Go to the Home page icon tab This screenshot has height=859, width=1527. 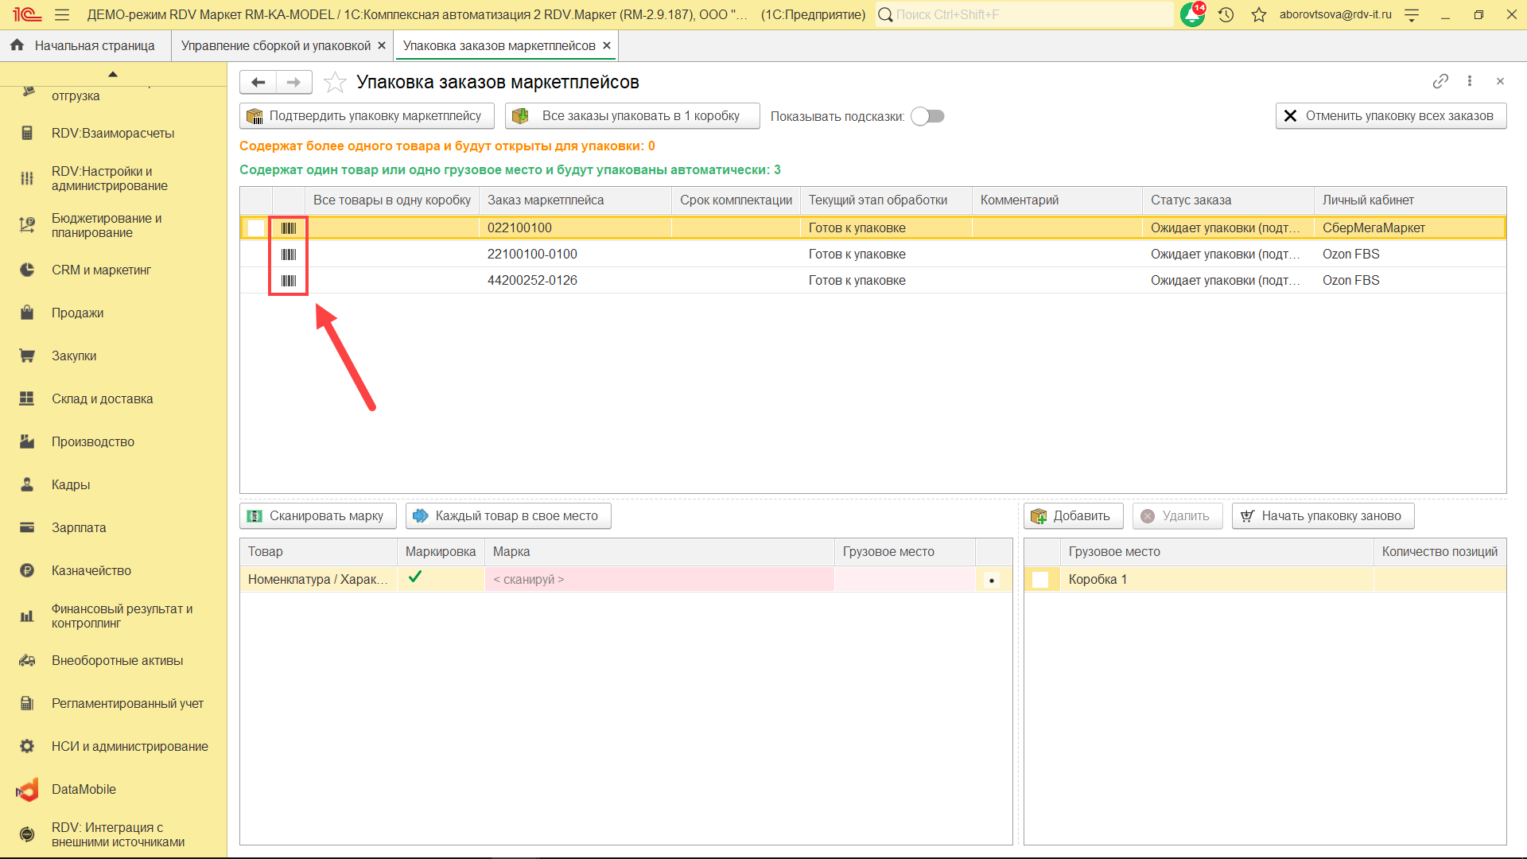coord(17,45)
